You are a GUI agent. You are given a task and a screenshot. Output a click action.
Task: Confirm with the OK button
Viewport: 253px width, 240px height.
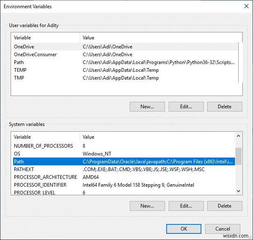click(x=184, y=229)
